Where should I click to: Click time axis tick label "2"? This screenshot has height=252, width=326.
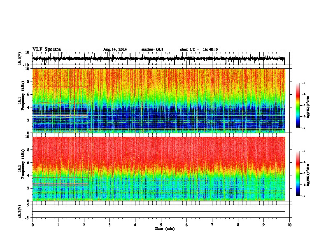click(84, 225)
